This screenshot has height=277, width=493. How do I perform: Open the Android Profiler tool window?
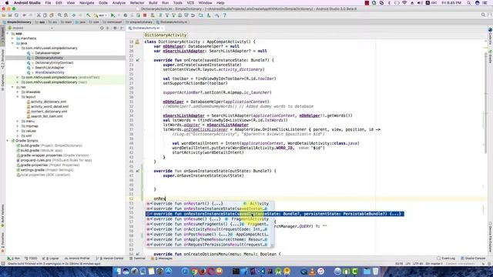tap(77, 259)
